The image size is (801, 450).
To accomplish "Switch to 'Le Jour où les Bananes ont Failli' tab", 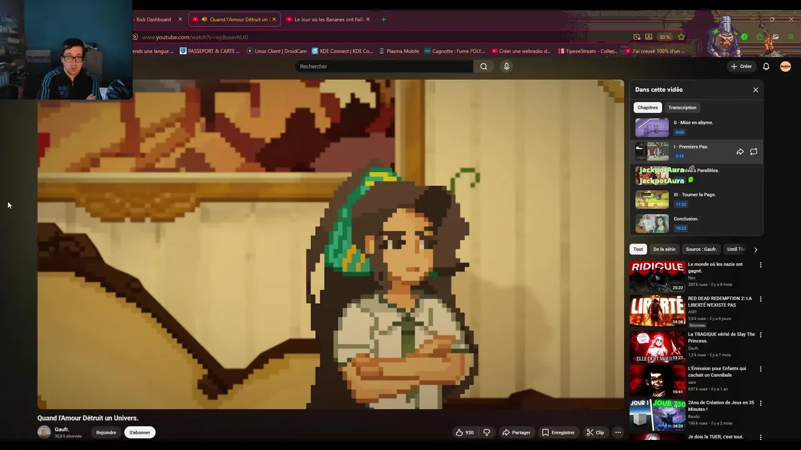I will (x=329, y=19).
